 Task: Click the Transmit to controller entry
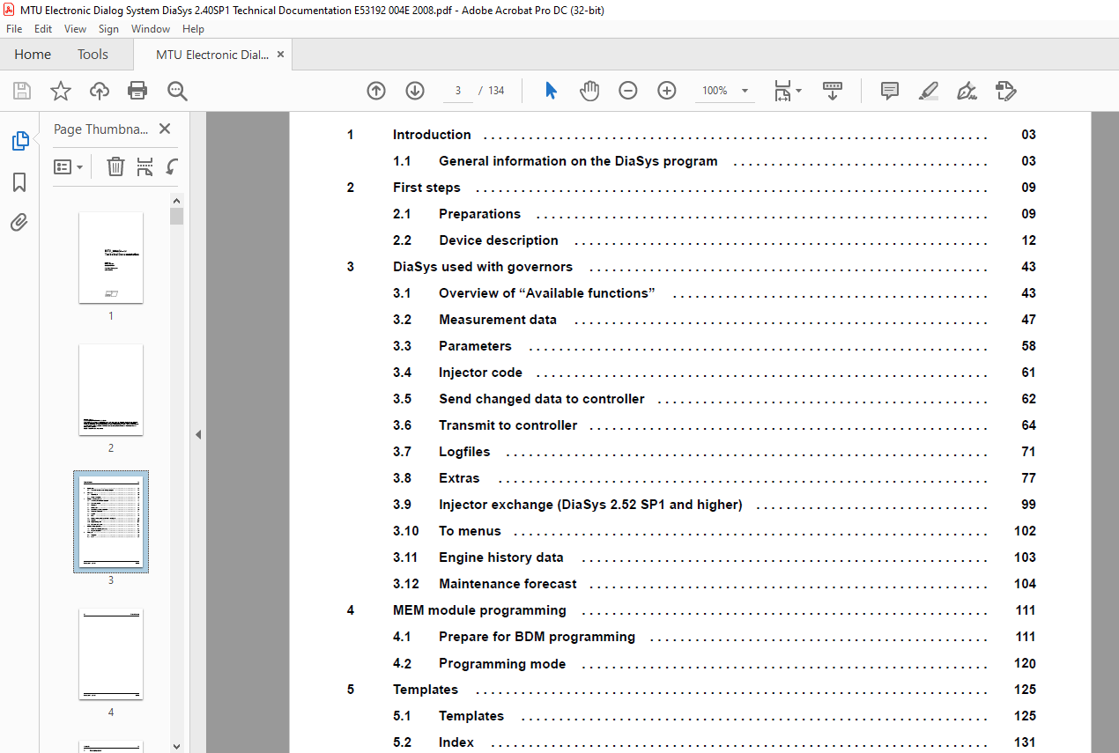pos(508,425)
